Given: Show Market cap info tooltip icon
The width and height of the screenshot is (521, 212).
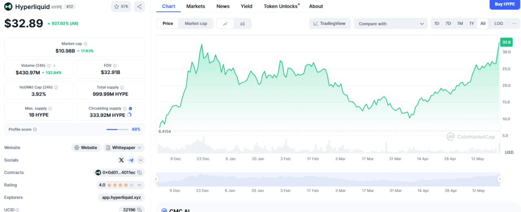Looking at the screenshot, I should tap(85, 44).
